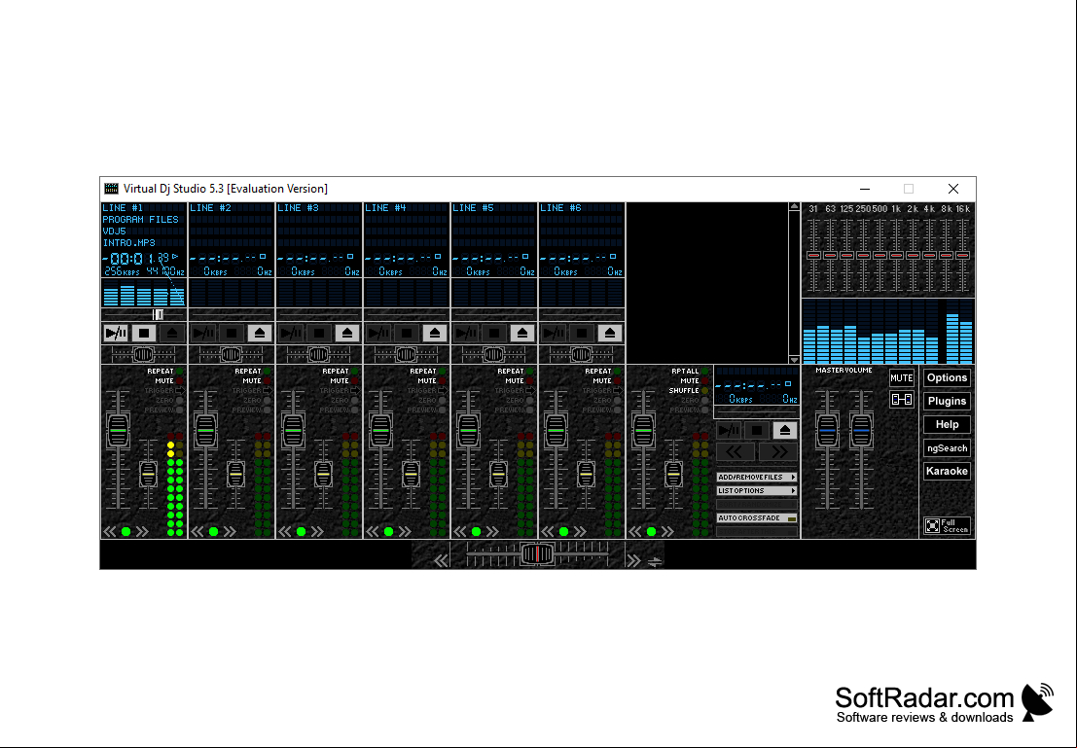Toggle MUTE on Line #5
Viewport: 1077px width, 748px height.
[520, 381]
